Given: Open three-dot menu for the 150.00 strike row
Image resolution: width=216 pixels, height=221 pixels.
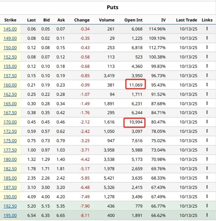Looking at the screenshot, I should click(x=207, y=48).
